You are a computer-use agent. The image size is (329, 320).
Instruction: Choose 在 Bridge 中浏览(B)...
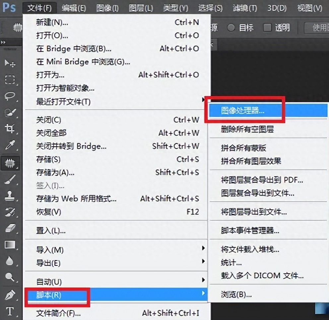(116, 49)
